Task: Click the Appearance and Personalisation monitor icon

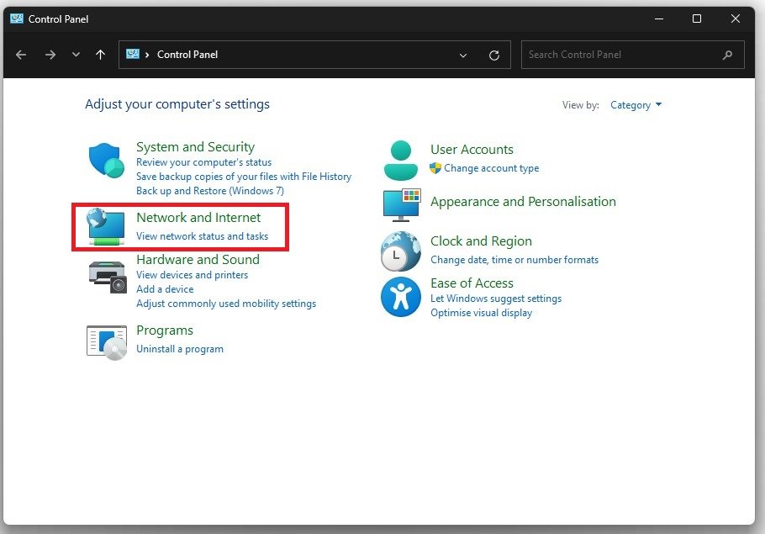Action: point(401,204)
